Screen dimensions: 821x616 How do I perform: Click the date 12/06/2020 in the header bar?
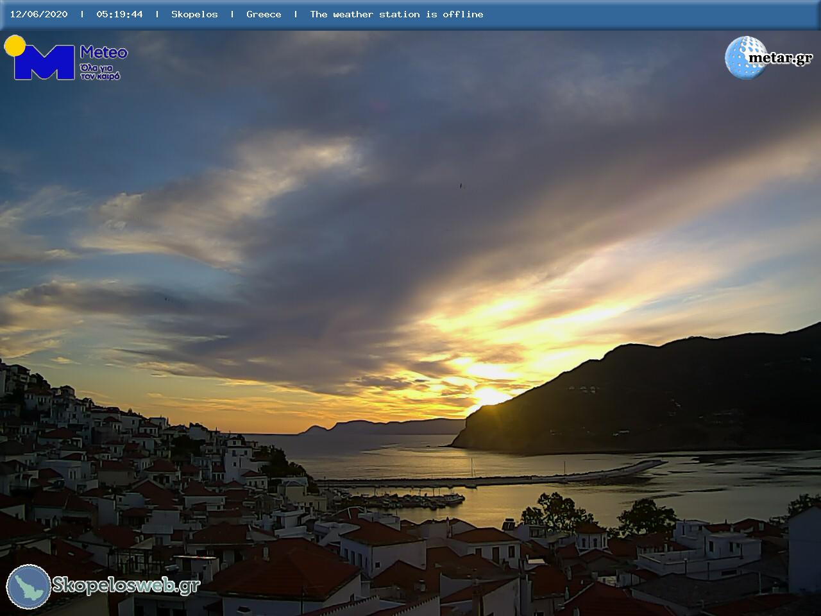tap(38, 14)
